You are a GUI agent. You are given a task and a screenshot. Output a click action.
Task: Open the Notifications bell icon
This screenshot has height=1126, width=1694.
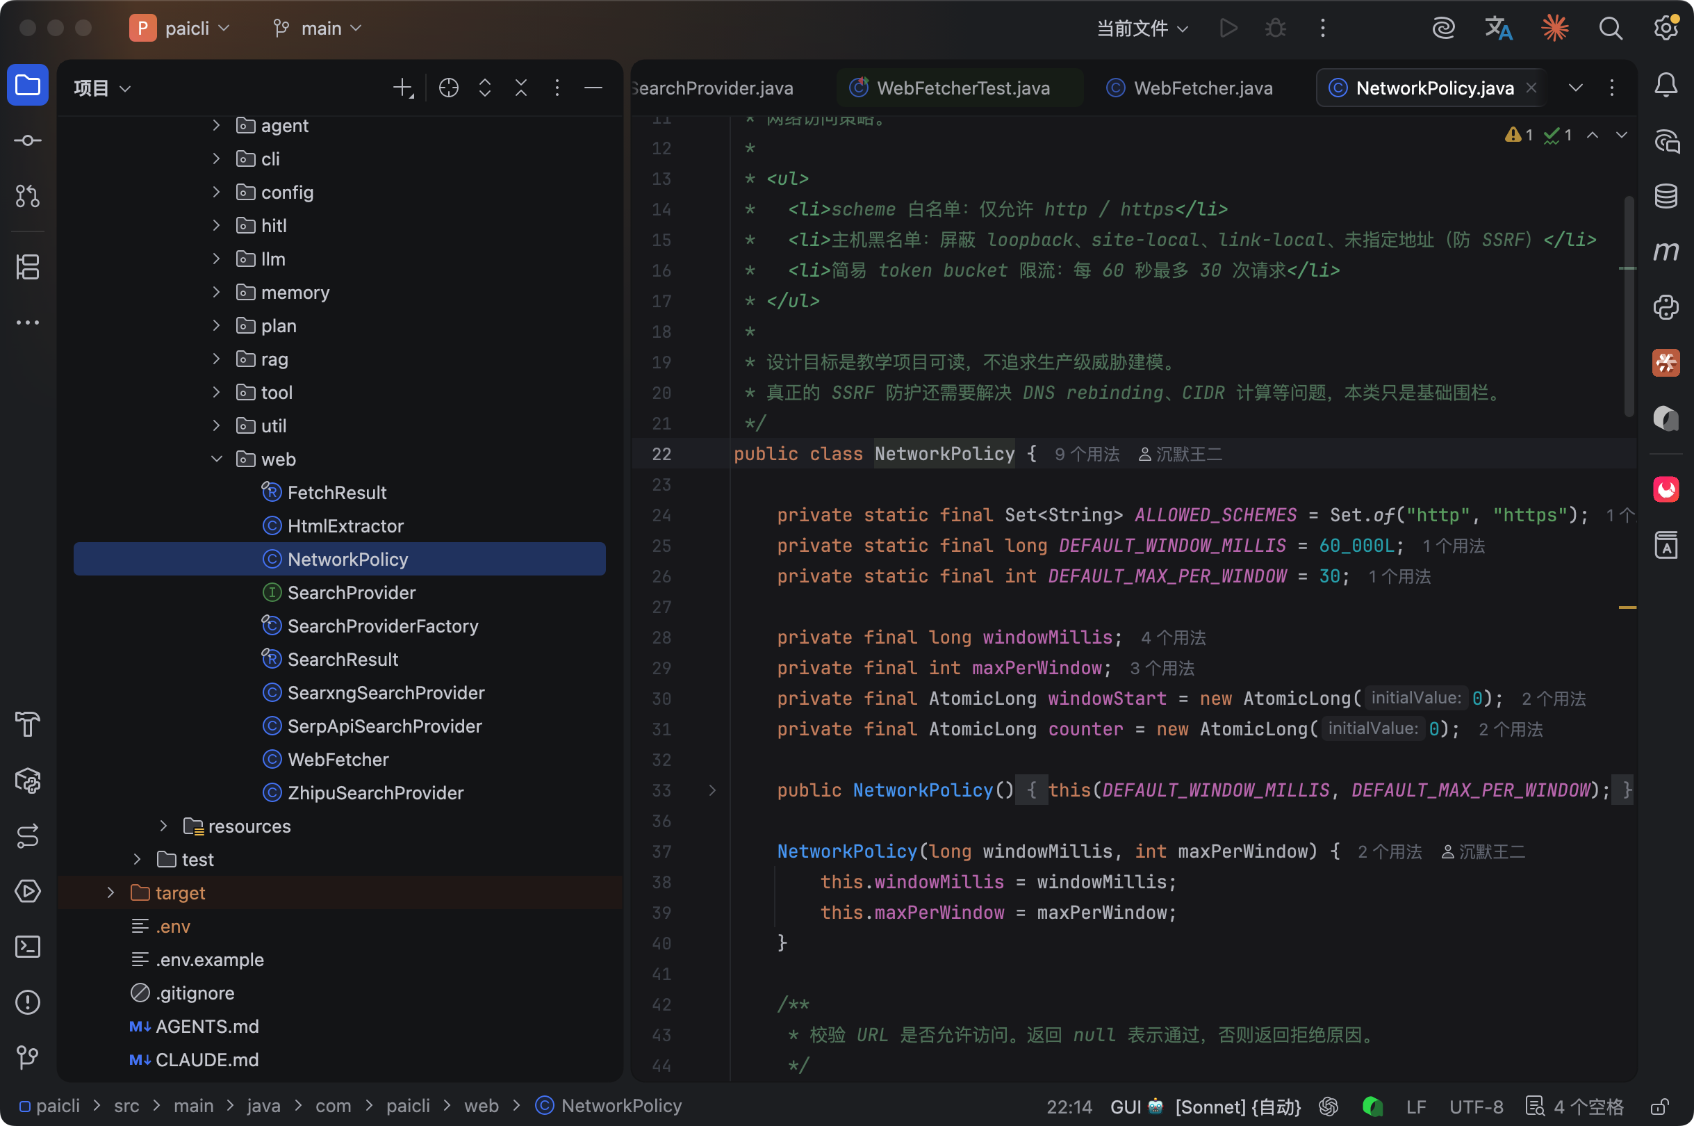(x=1666, y=85)
